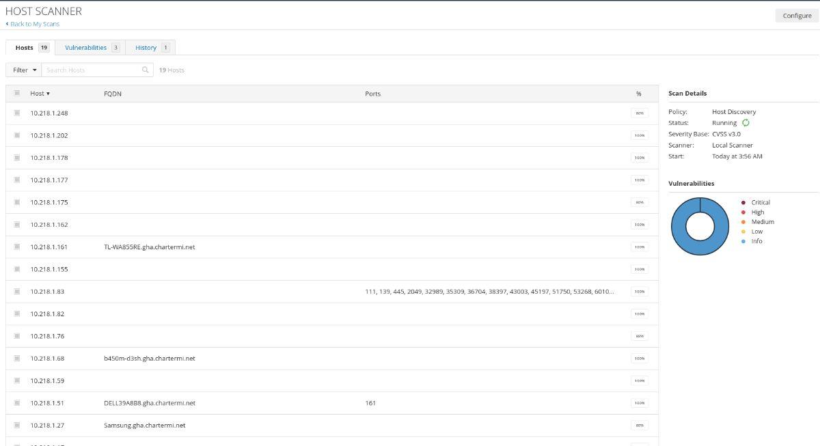The image size is (820, 446).
Task: Sort by the Ports column header
Action: 372,94
